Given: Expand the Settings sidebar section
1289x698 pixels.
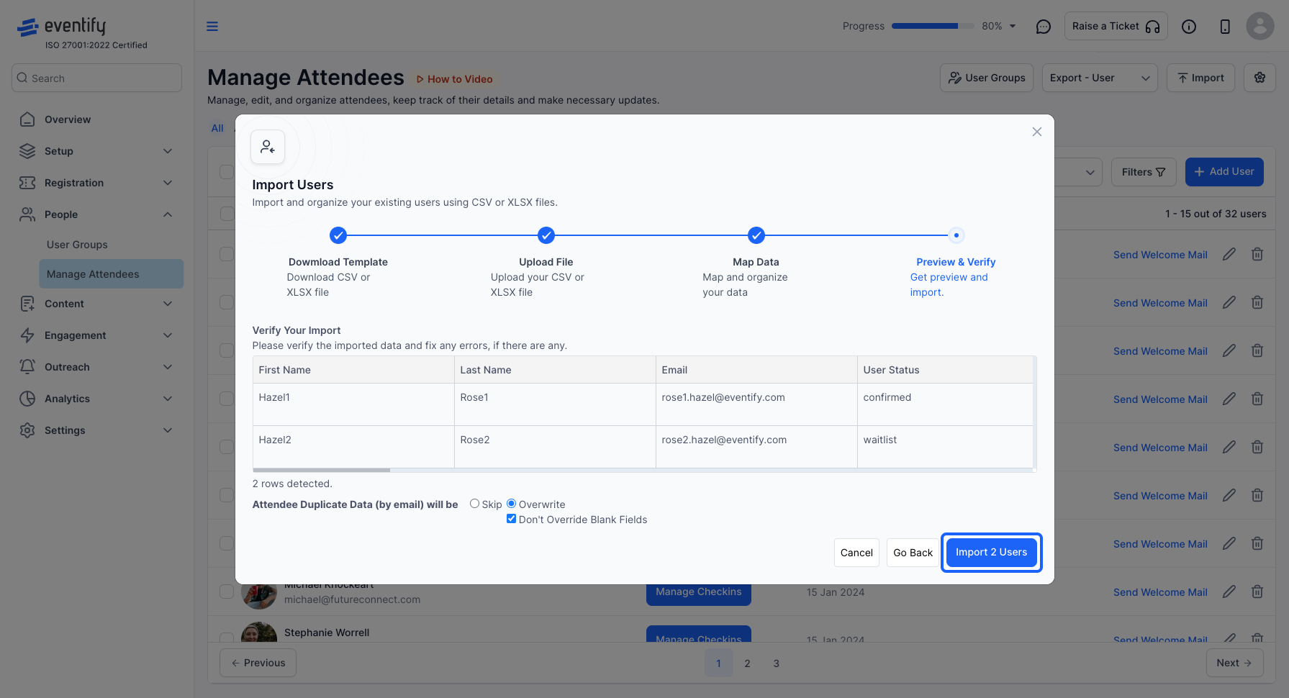Looking at the screenshot, I should [x=168, y=430].
